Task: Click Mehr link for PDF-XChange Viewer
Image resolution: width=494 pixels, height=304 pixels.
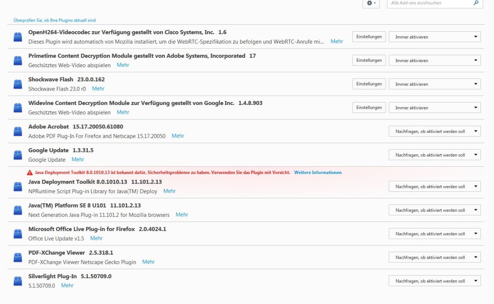Action: tap(149, 262)
